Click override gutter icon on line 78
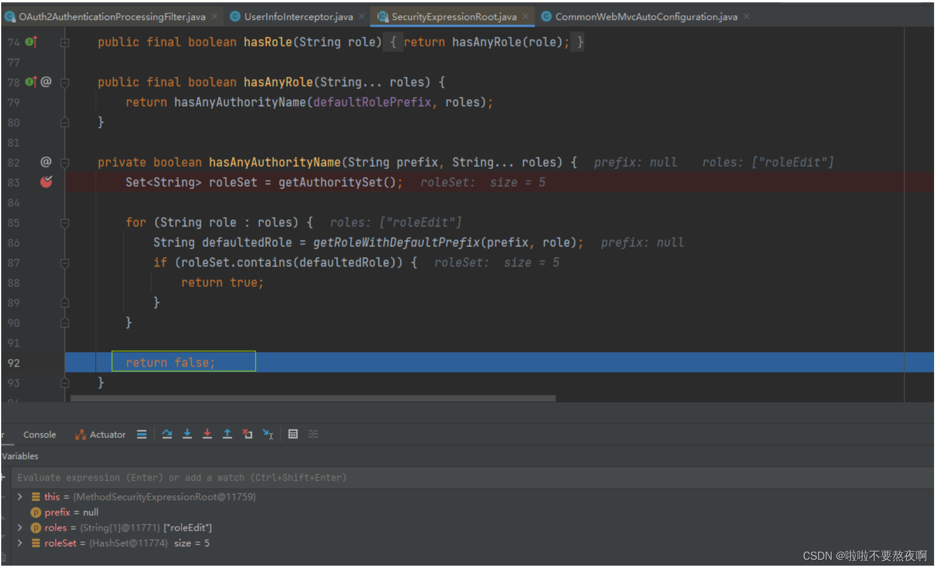Image resolution: width=937 pixels, height=568 pixels. click(31, 82)
